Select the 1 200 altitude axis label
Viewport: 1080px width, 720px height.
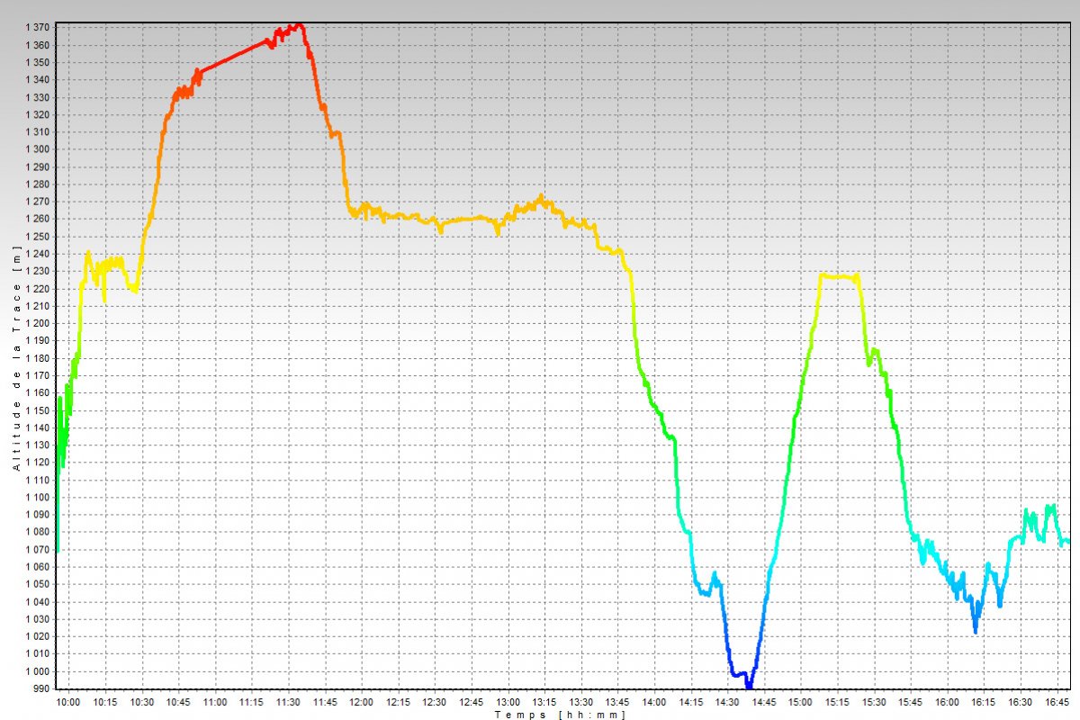coord(37,324)
